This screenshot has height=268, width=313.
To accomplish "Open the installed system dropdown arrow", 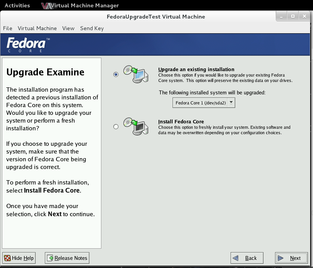I will click(x=231, y=102).
